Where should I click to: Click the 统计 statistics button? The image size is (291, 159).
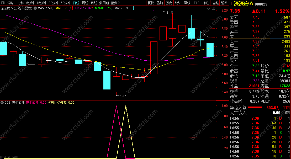click(x=178, y=3)
